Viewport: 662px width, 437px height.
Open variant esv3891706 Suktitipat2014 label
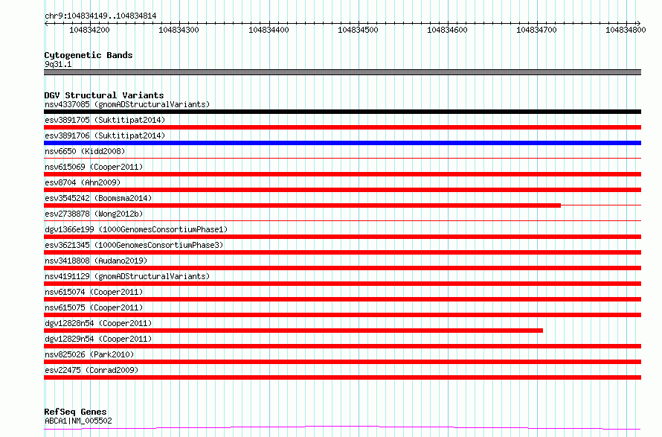pos(105,135)
